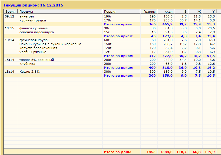Click the Итого за день label
This screenshot has height=155, width=221.
tap(118, 152)
